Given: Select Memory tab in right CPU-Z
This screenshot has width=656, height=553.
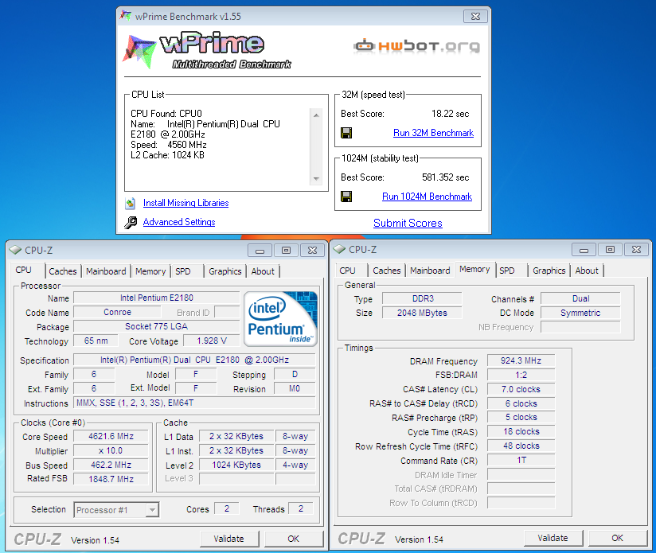Looking at the screenshot, I should point(474,269).
